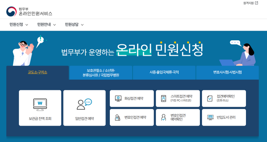Click the Ministry of Justice taegeuk logo
Image resolution: width=267 pixels, height=142 pixels.
click(x=11, y=12)
